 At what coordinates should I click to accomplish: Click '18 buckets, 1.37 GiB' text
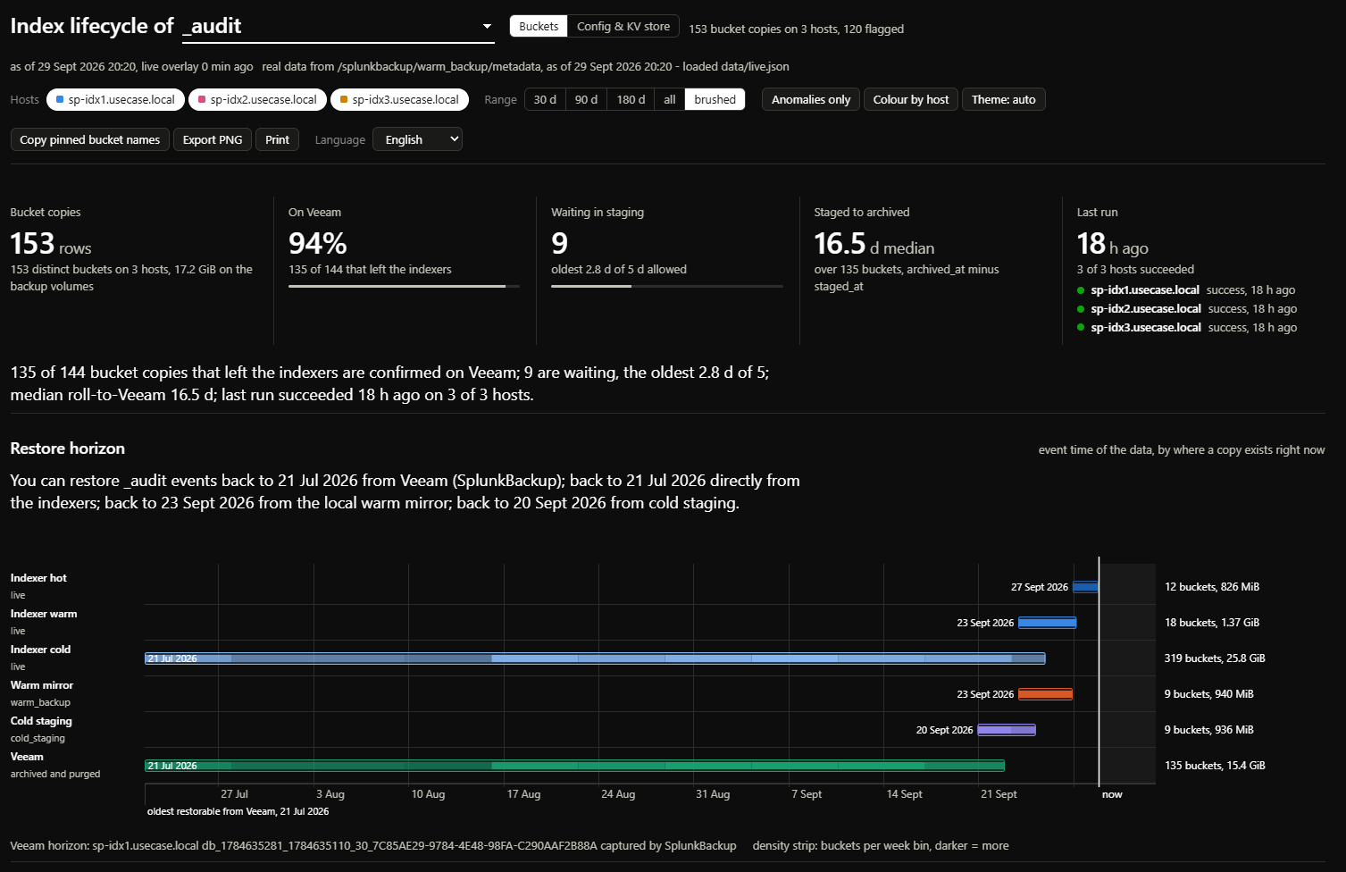[x=1212, y=623]
